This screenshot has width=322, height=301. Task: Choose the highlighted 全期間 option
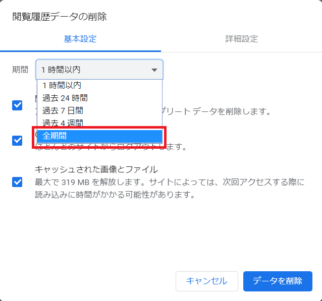[99, 136]
